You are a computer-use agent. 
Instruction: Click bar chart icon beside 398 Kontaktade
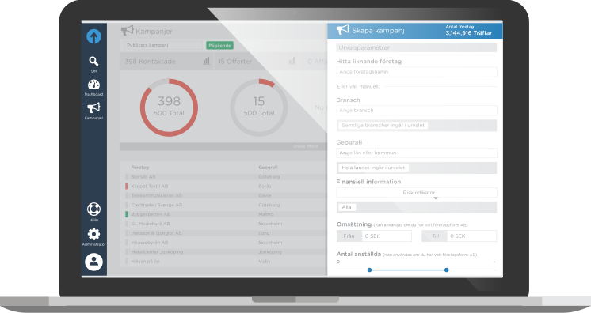[206, 61]
